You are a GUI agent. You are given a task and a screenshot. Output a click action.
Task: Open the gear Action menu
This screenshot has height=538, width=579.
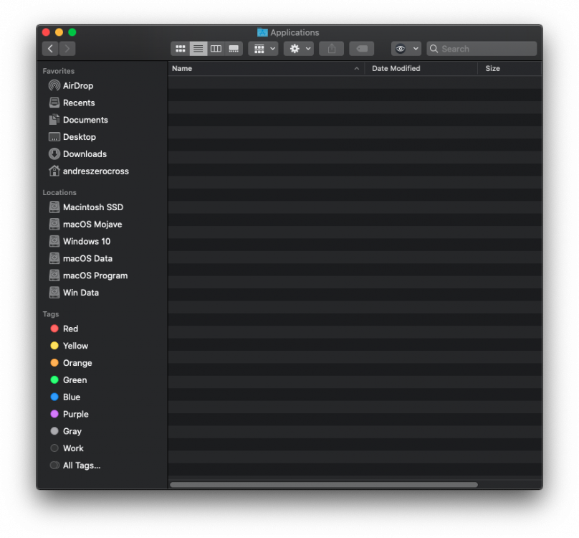(x=299, y=49)
